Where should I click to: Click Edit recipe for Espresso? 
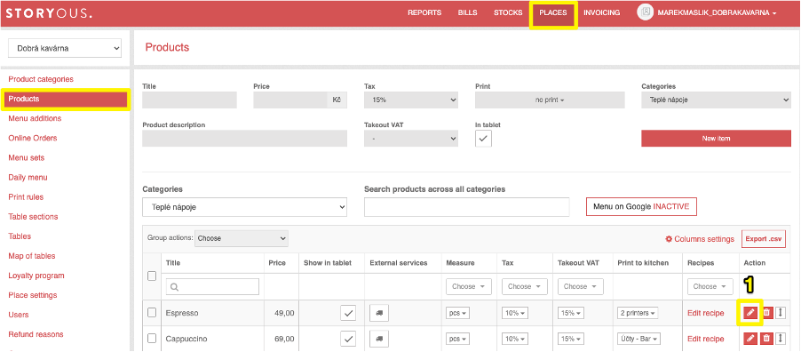point(705,313)
